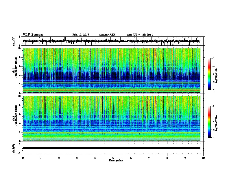Select the date text "Feb. 19, 2017"

(x=81, y=35)
